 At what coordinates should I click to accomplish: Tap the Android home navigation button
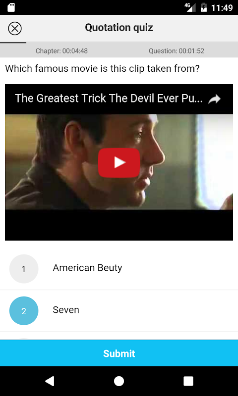tap(119, 381)
